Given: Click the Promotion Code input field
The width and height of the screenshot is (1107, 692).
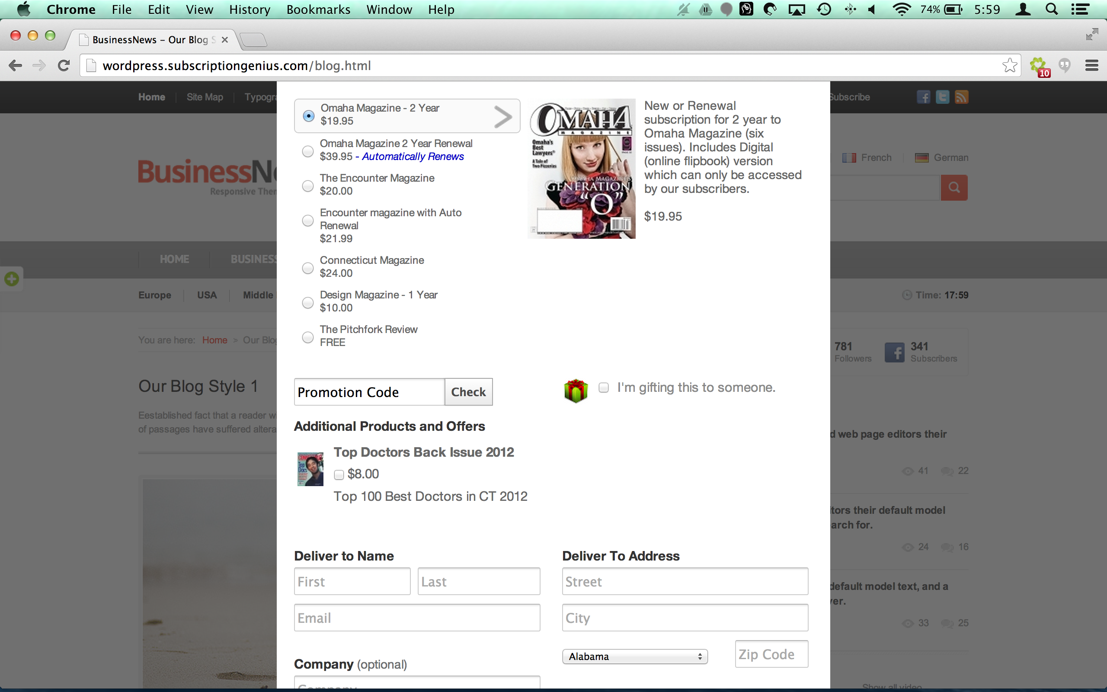Looking at the screenshot, I should [369, 392].
